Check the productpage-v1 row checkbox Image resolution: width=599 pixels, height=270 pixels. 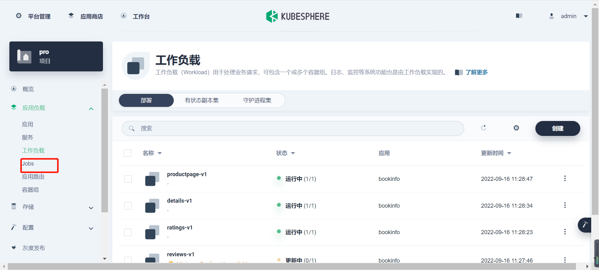(x=128, y=179)
